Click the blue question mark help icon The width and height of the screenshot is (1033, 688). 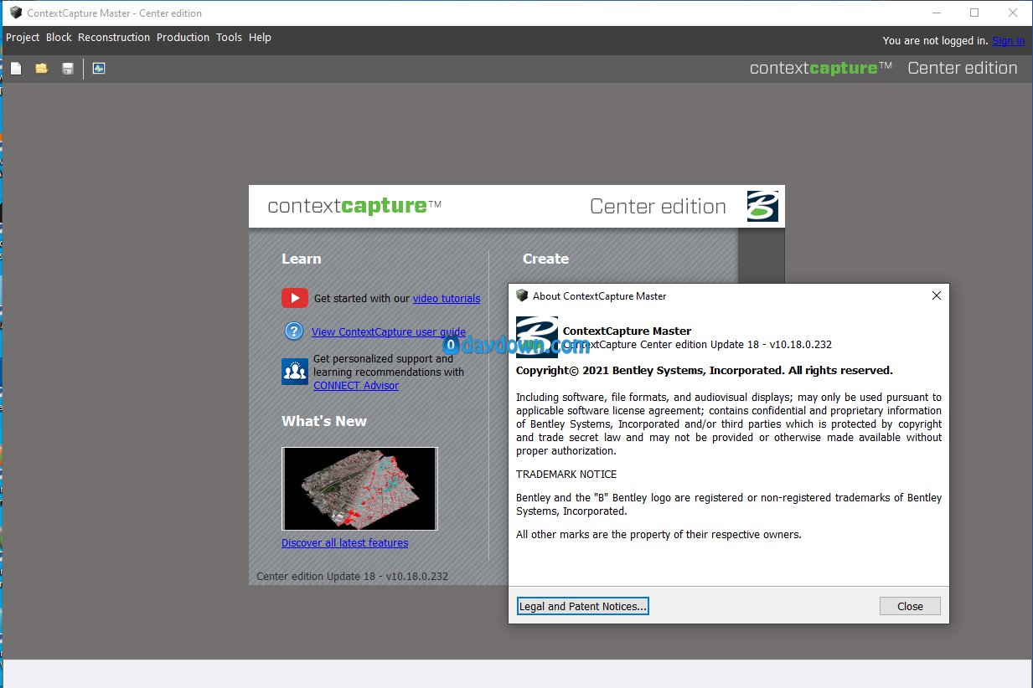coord(294,331)
